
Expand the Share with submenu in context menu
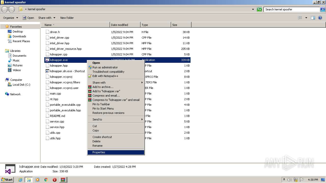click(x=116, y=83)
